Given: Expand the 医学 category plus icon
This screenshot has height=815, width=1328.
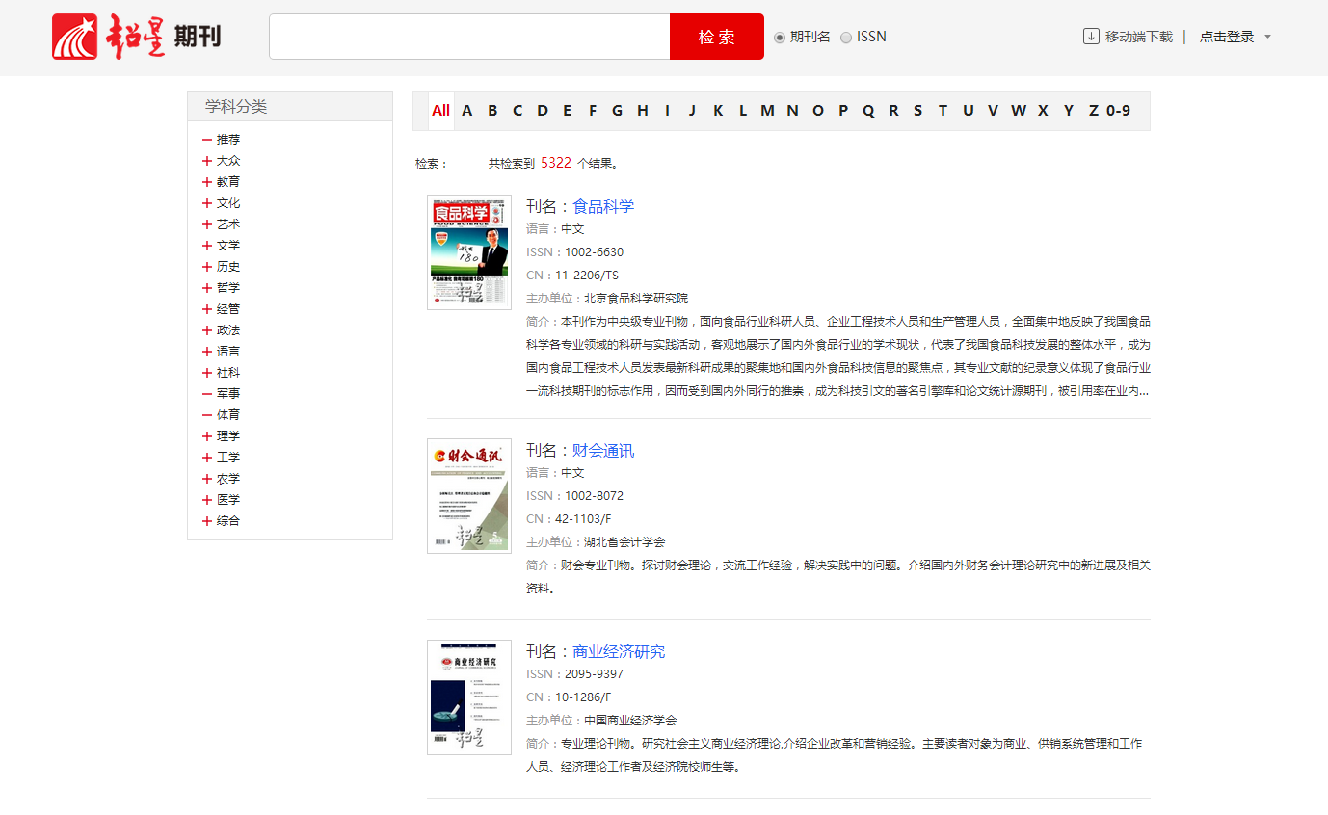Looking at the screenshot, I should click(x=207, y=500).
